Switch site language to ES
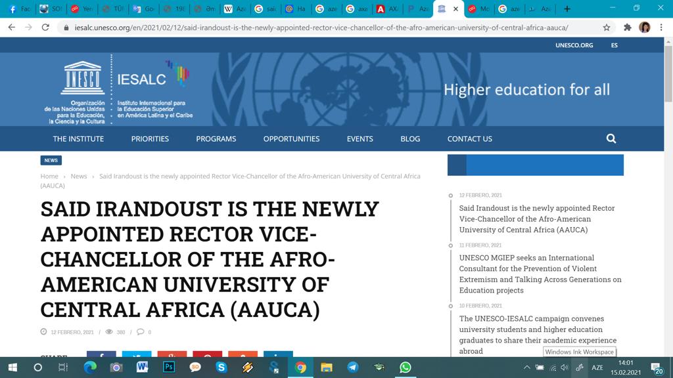This screenshot has height=378, width=673. [615, 45]
